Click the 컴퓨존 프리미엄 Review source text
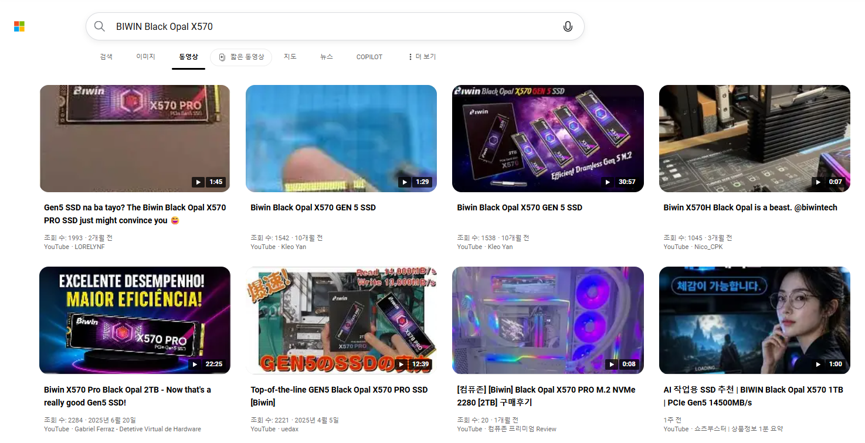Screen dimensions: 865x443 coord(507,429)
